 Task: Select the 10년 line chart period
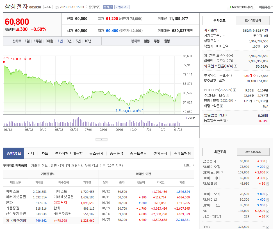tap(88, 41)
